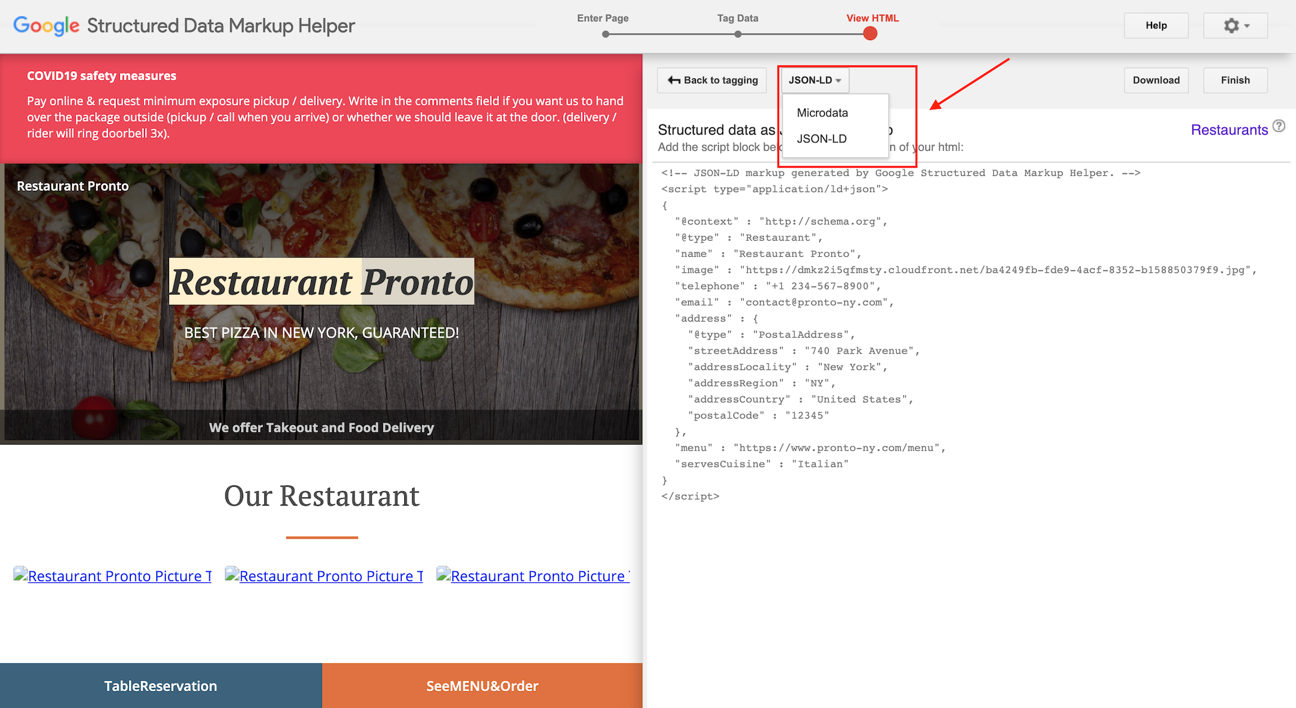Screen dimensions: 1296x708
Task: Select the SeeMENU&Order tab
Action: (x=482, y=685)
